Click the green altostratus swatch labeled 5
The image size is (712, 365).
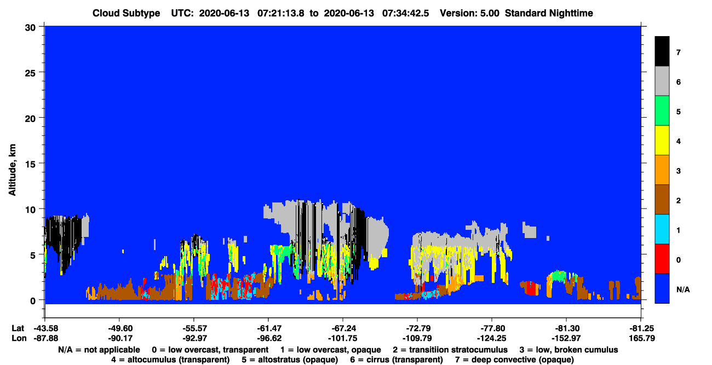[x=662, y=111]
